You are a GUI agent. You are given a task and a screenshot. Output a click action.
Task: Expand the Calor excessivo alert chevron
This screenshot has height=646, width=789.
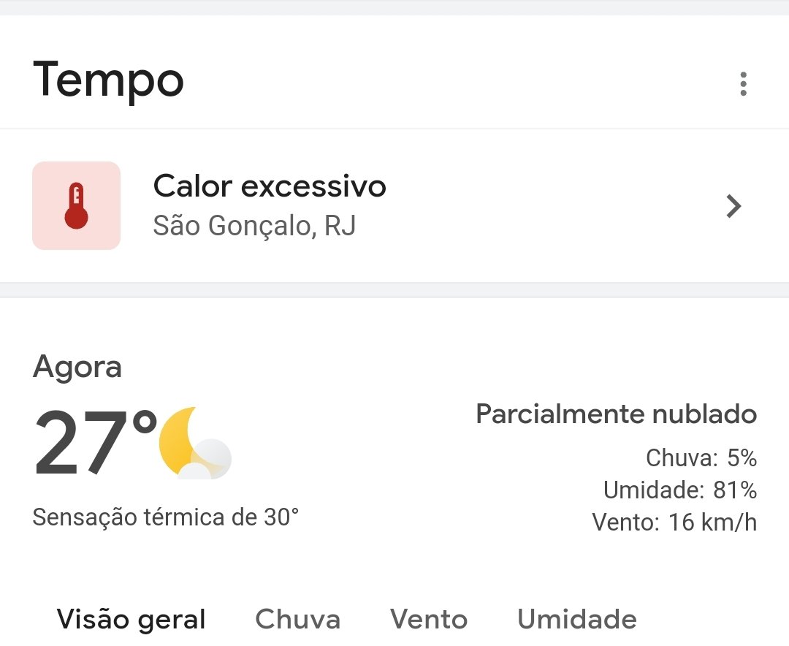click(734, 206)
